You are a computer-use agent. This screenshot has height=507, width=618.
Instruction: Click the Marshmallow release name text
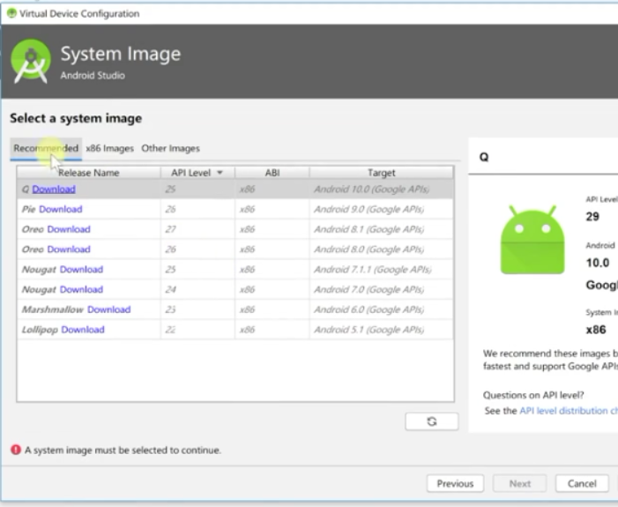pyautogui.click(x=52, y=309)
